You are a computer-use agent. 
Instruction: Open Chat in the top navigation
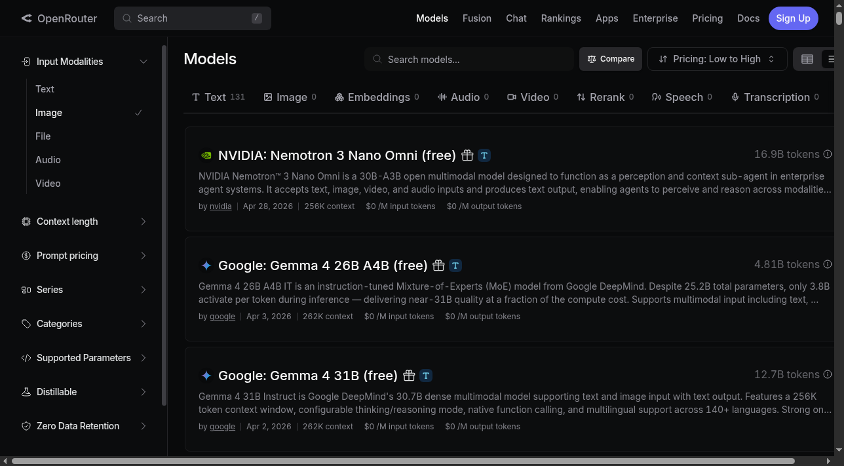point(516,18)
